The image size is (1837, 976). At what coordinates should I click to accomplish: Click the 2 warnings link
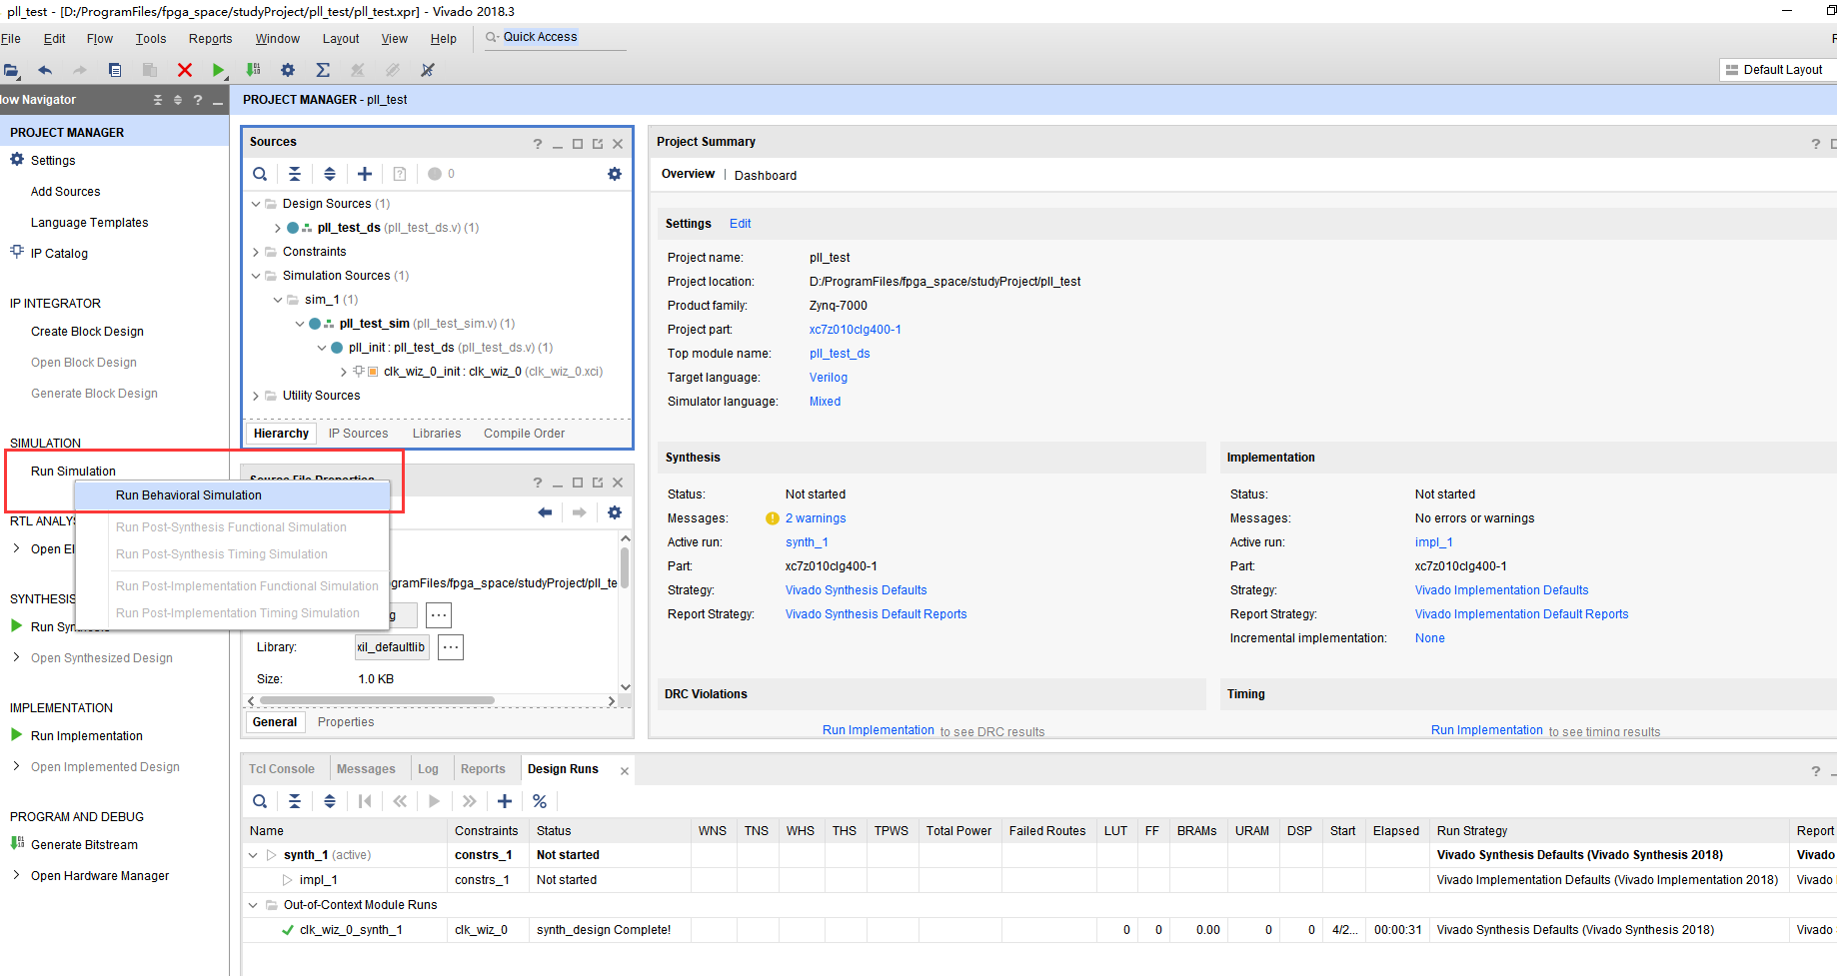click(816, 518)
